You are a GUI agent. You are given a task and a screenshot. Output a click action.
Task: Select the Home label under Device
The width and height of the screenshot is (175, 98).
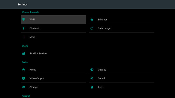click(33, 70)
